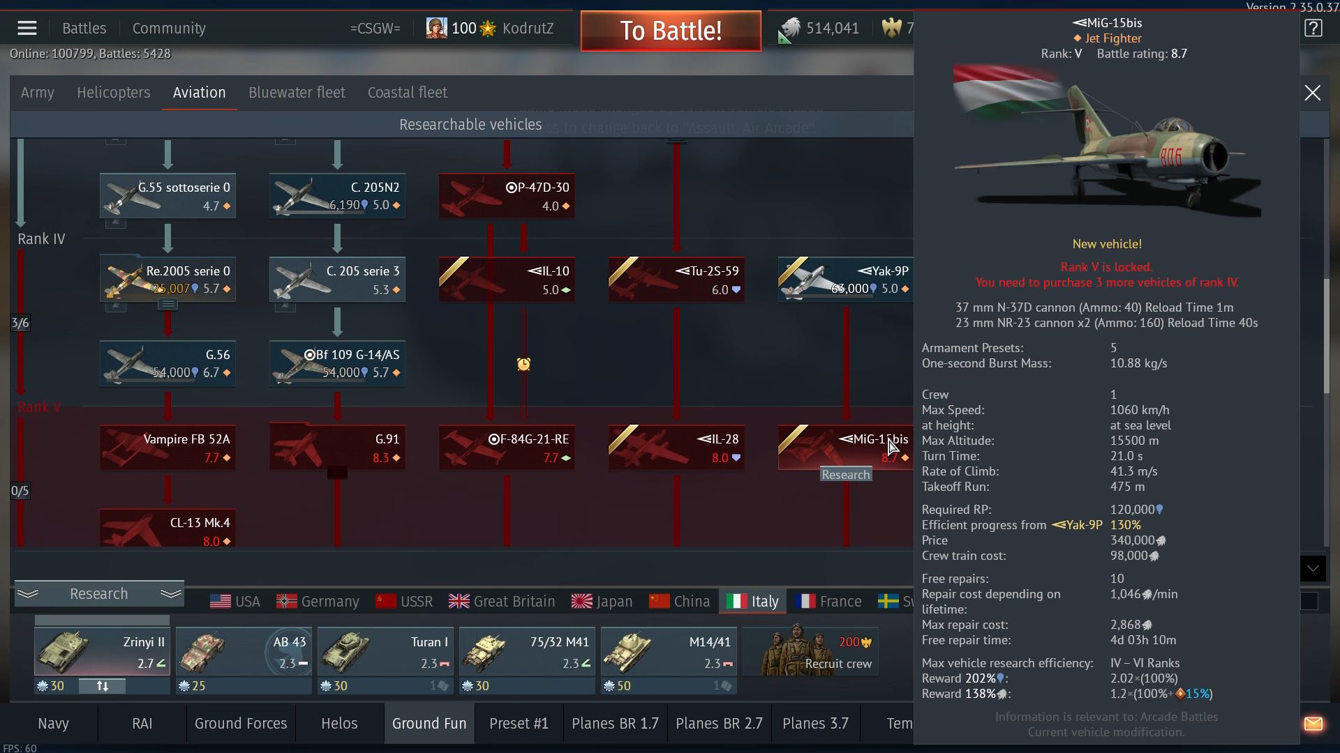
Task: Expand the Re.2005 serie 0 vehicle group
Action: point(167,304)
